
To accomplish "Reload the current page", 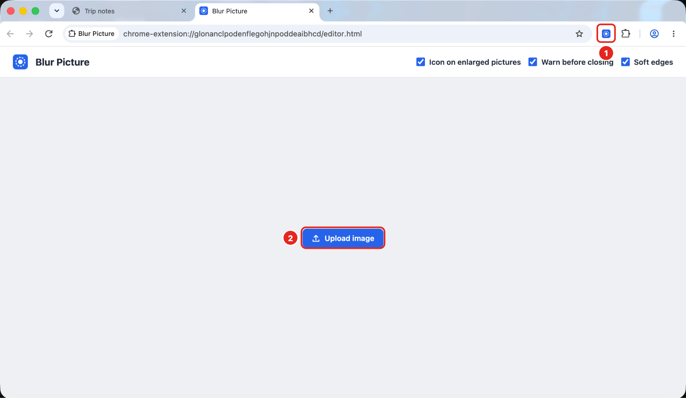I will [49, 34].
